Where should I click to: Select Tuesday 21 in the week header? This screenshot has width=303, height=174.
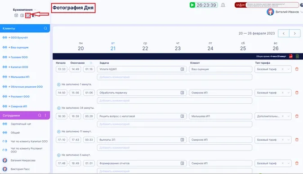tap(113, 46)
